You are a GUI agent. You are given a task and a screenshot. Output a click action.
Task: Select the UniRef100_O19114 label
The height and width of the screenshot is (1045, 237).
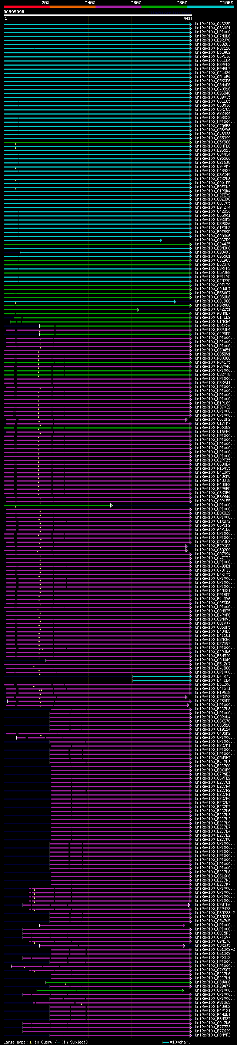213,730
